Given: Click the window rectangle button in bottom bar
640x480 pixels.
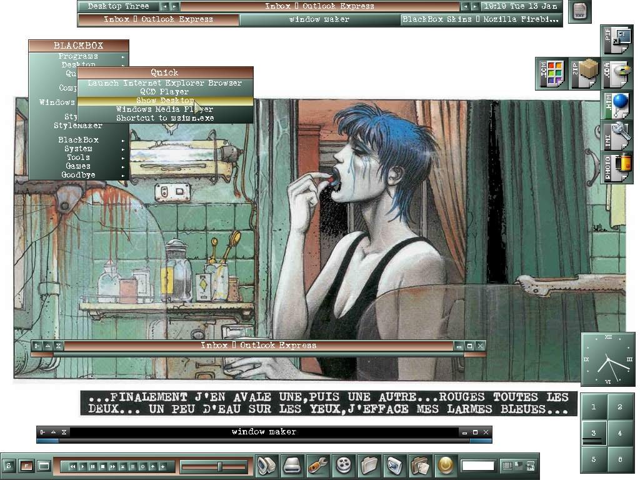Looking at the screenshot, I should tap(44, 466).
